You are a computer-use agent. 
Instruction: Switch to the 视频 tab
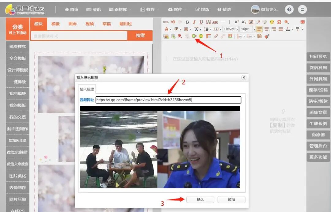pyautogui.click(x=89, y=24)
